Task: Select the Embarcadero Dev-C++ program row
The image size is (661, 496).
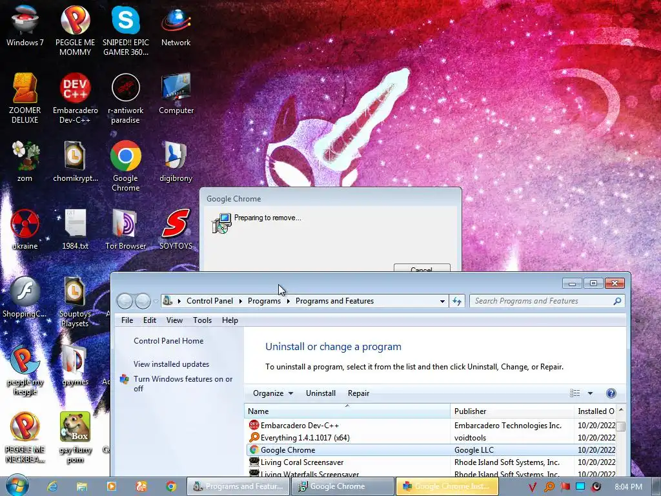Action: click(431, 425)
